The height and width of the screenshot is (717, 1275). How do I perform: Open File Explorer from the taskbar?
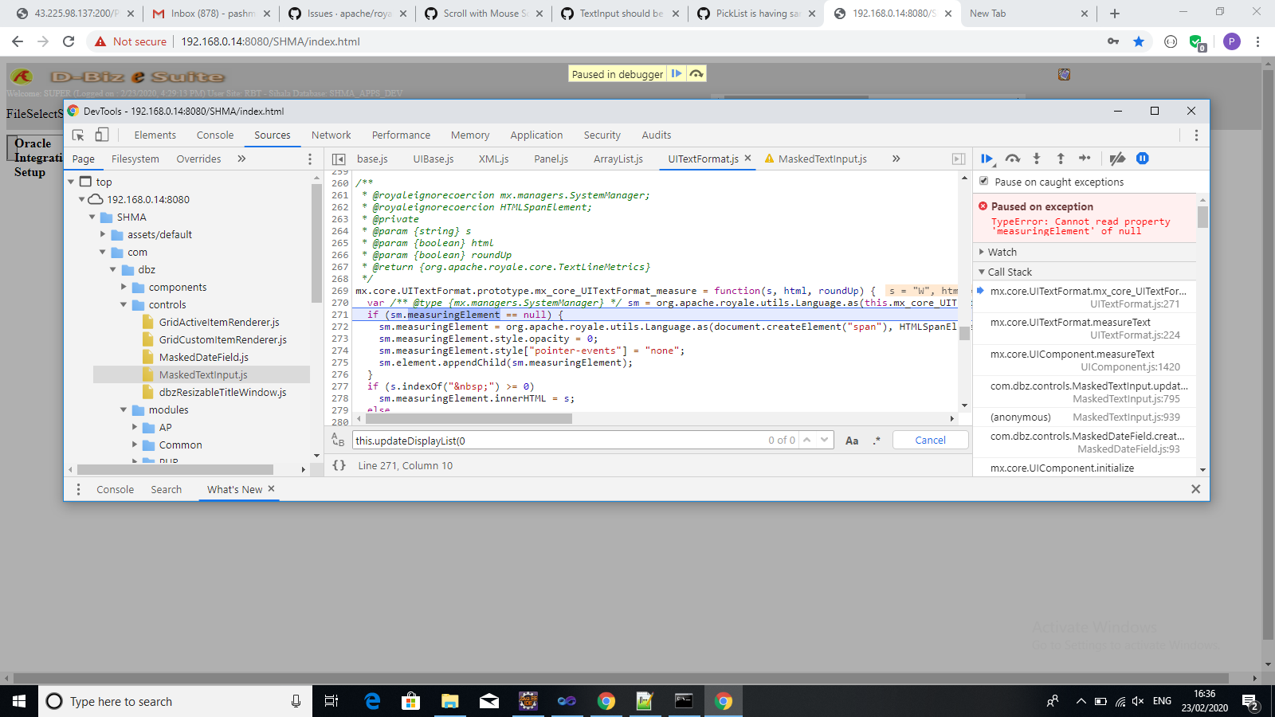coord(450,701)
